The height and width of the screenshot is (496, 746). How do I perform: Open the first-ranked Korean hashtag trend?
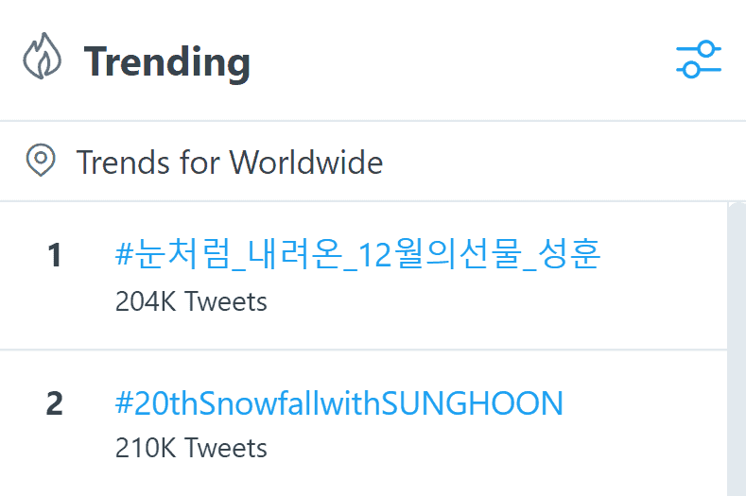(x=357, y=254)
